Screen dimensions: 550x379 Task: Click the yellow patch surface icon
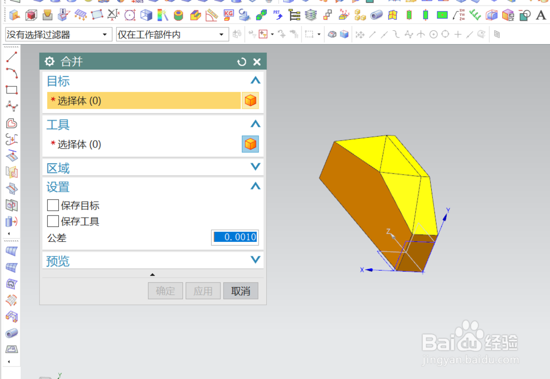click(x=393, y=15)
